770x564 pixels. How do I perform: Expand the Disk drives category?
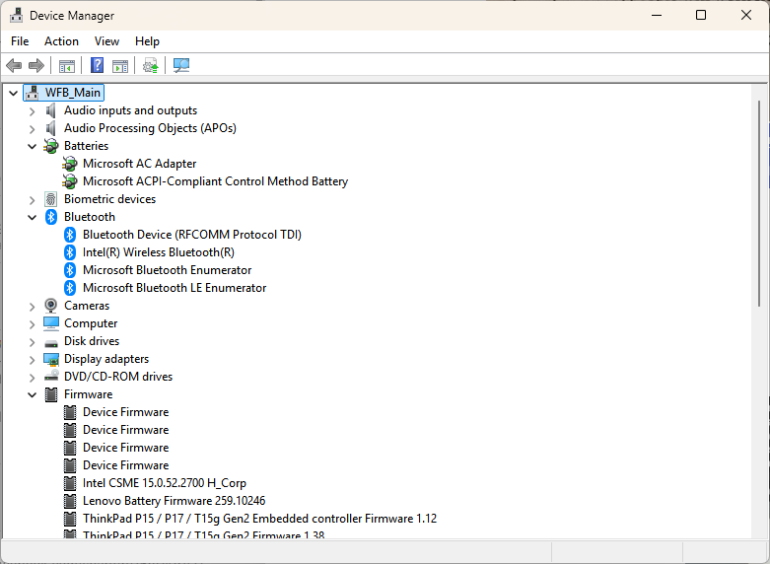tap(33, 341)
